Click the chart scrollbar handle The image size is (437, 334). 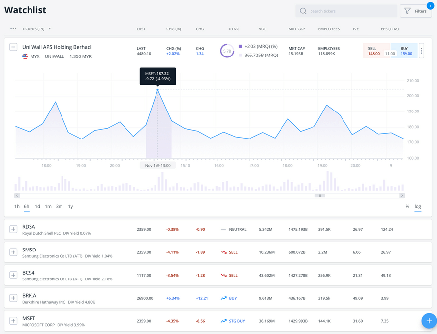320,195
